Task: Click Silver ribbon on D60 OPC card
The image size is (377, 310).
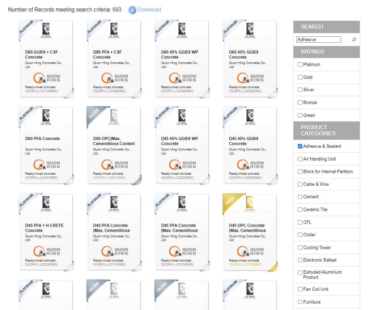Action: [94, 114]
